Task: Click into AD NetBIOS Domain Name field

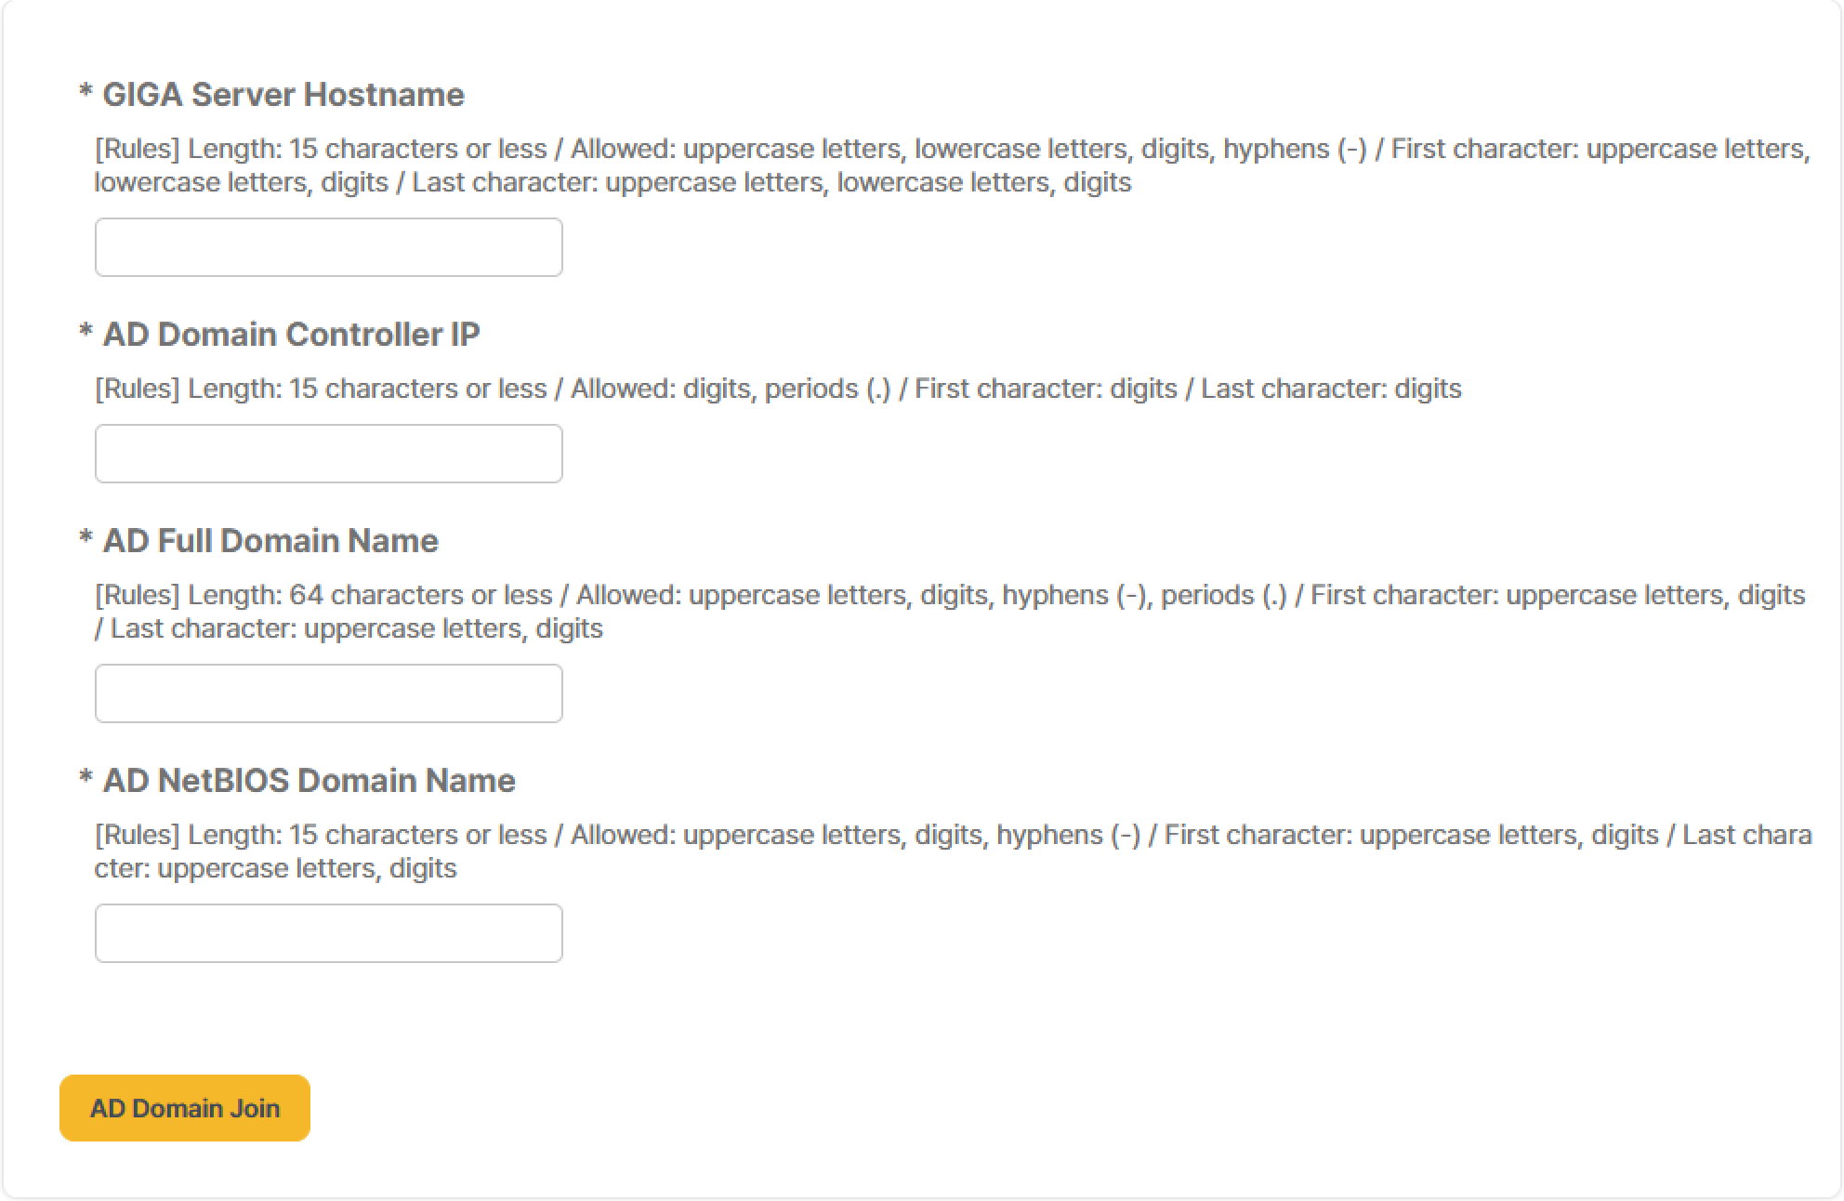Action: 328,933
